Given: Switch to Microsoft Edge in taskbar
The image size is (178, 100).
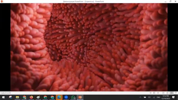Looking at the screenshot, I should coord(59,97).
